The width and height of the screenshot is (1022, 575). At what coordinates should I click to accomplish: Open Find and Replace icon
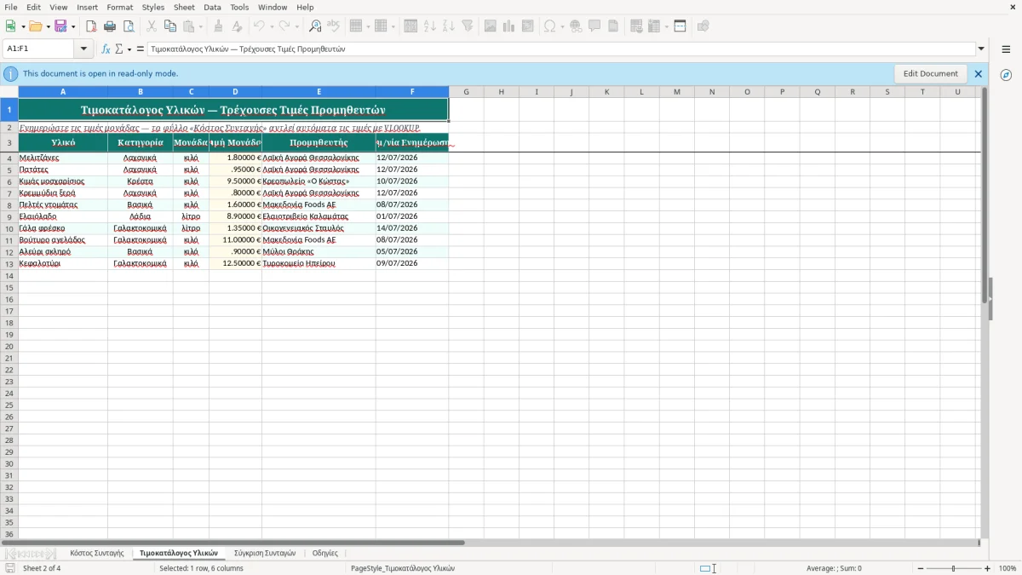coord(315,26)
